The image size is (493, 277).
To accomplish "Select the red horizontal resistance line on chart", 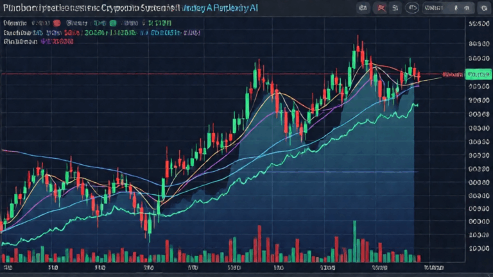I will [128, 74].
